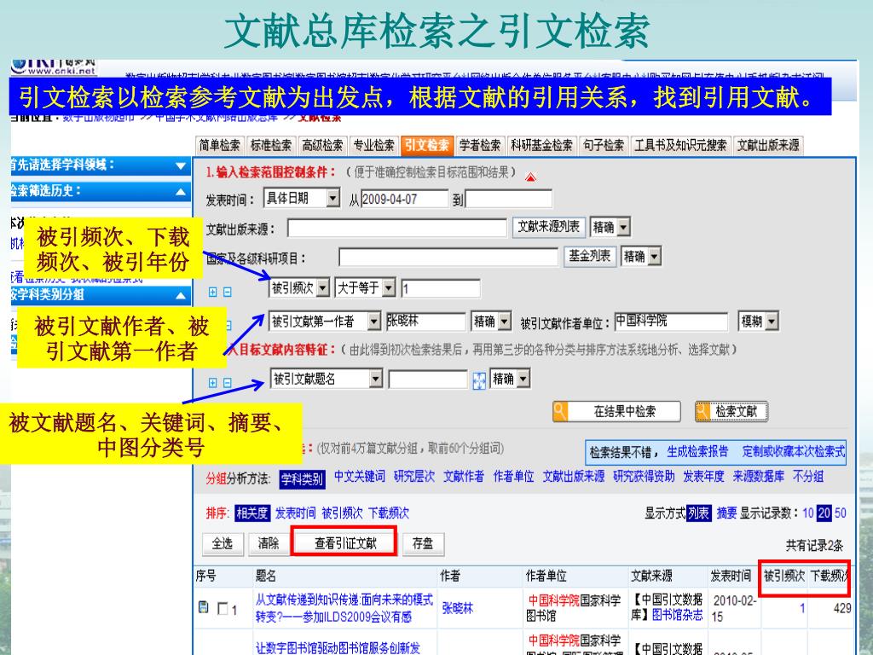Click the expand-term icon beside title field

tap(479, 381)
